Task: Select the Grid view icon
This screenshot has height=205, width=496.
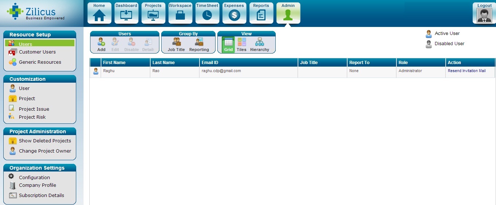Action: (228, 44)
